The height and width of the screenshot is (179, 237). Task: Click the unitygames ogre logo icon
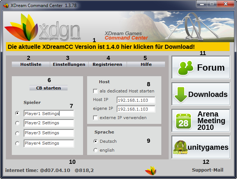tap(180, 147)
